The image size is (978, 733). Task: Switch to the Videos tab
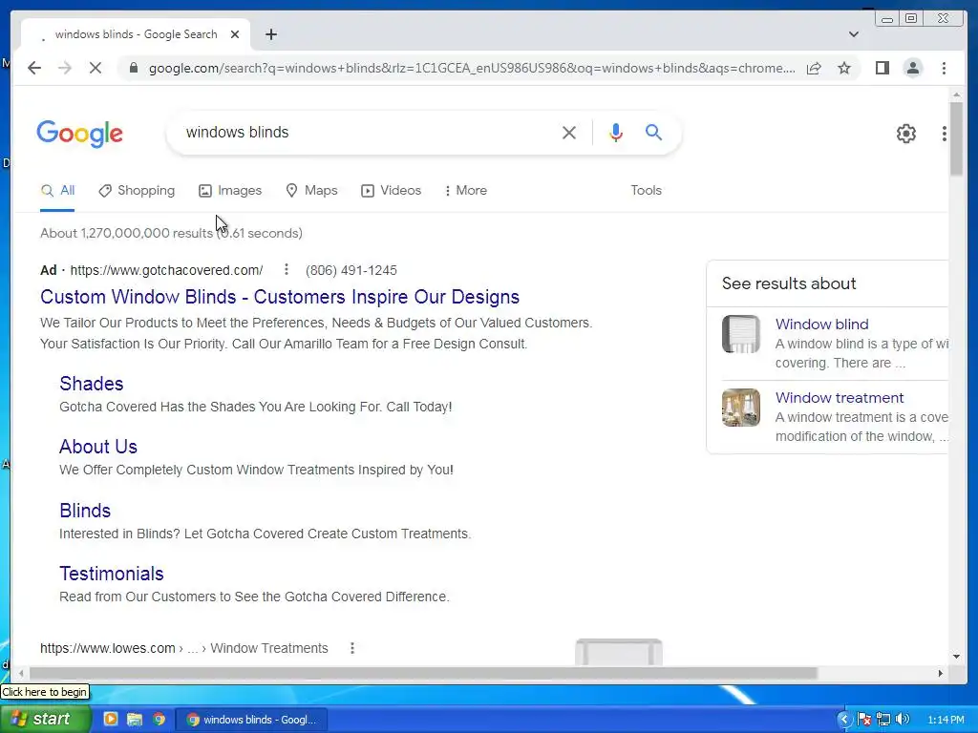tap(391, 191)
